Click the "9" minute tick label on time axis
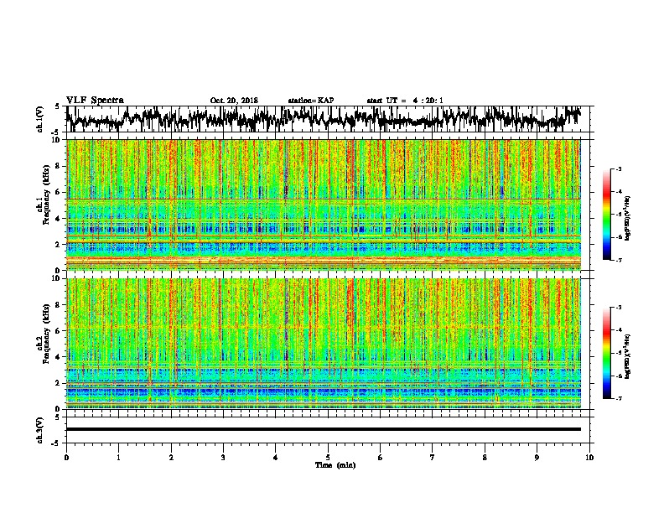Screen dimensions: 664x513 tap(537, 458)
